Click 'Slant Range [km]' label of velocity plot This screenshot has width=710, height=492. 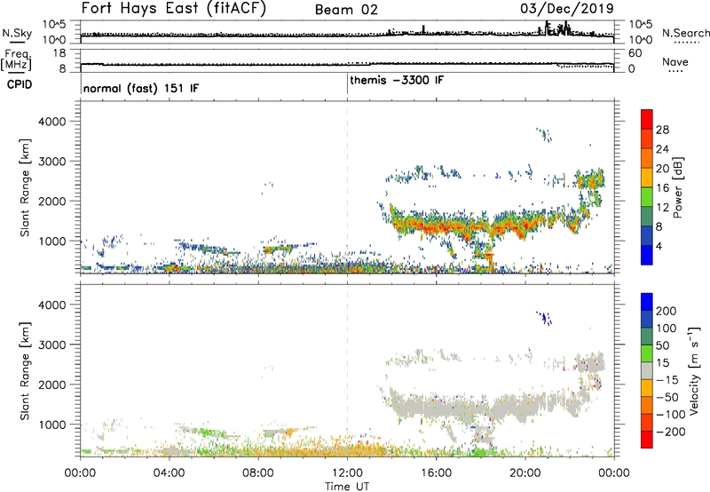tap(25, 370)
